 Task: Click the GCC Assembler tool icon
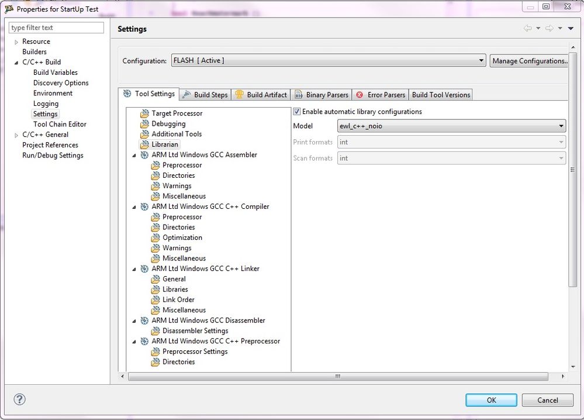pos(144,154)
